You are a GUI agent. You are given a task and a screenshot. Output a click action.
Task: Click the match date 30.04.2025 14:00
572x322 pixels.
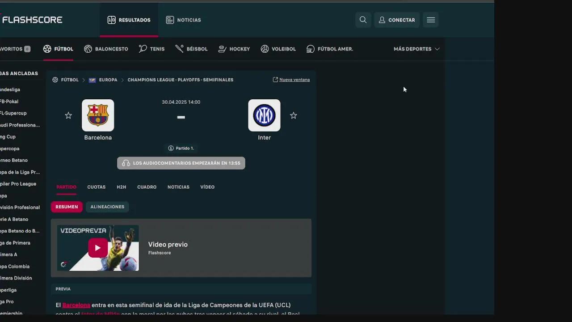(181, 102)
